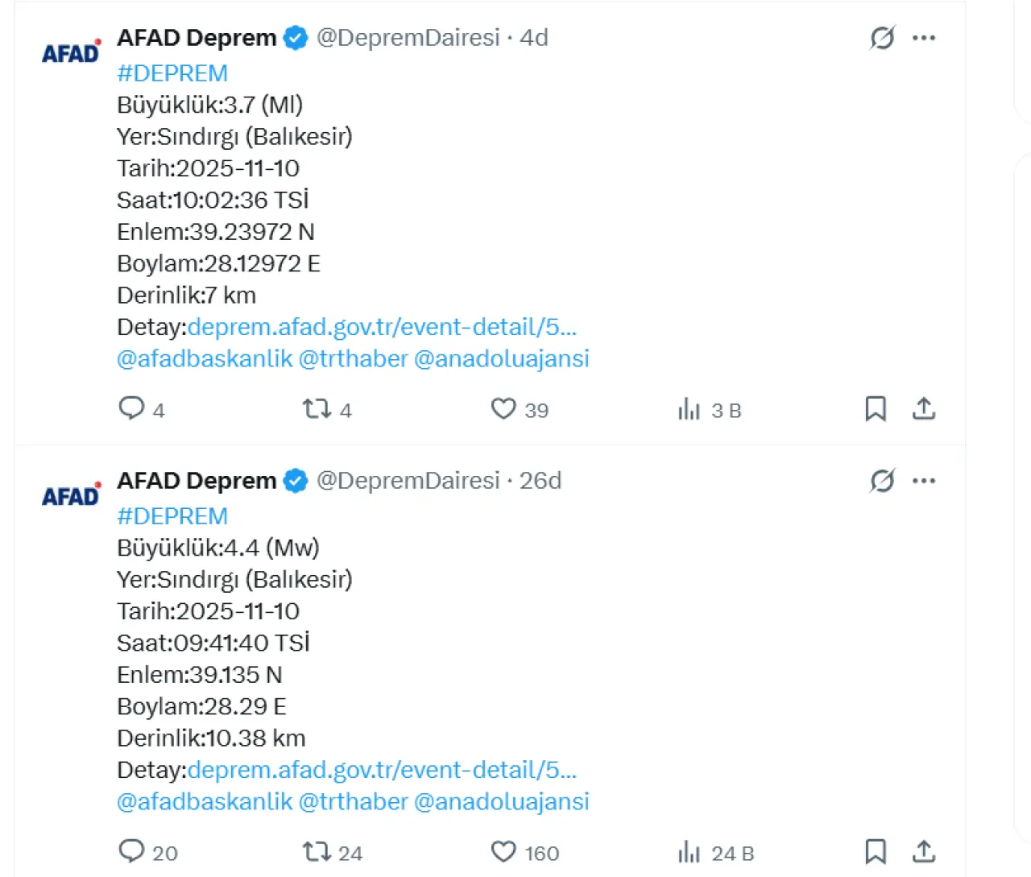The width and height of the screenshot is (1031, 877).
Task: Open more options on the 4d tweet
Action: point(924,38)
